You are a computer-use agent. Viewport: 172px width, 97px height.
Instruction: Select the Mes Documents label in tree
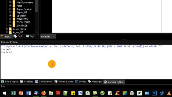pos(25,2)
